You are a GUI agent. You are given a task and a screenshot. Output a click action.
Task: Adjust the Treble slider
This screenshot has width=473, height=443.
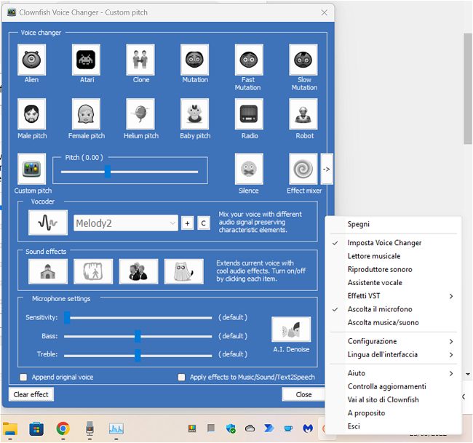click(138, 355)
